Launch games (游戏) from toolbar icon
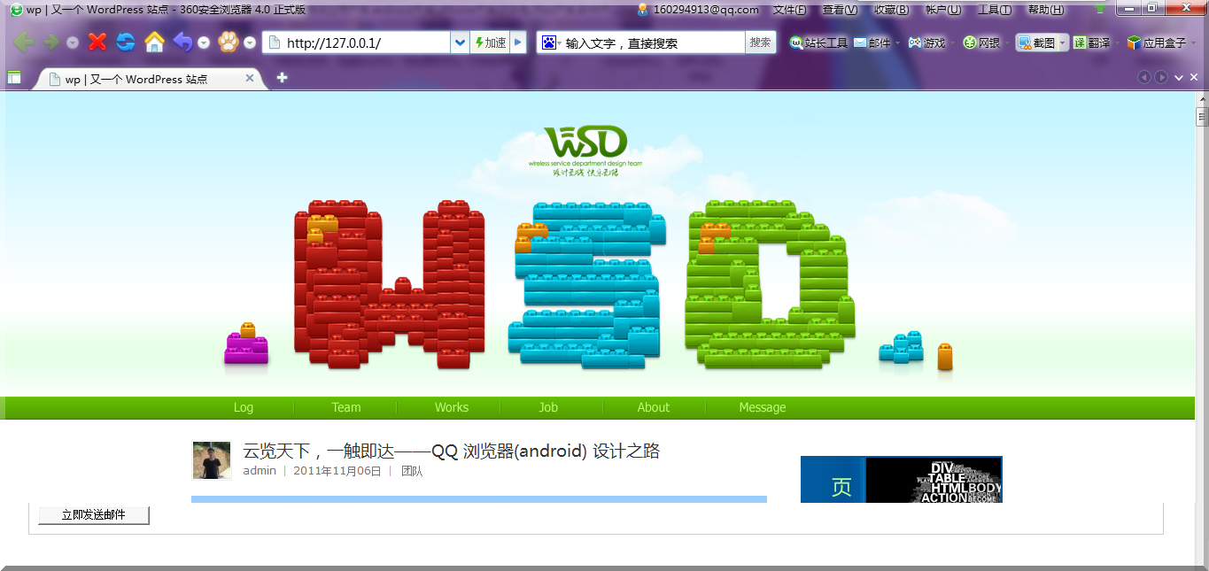This screenshot has width=1209, height=571. 926,42
